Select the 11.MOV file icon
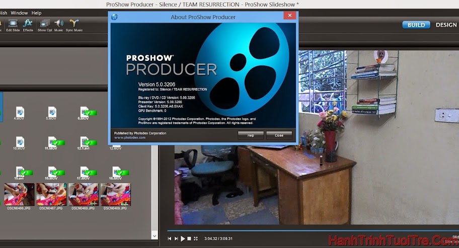The height and width of the screenshot is (248, 459). (x=53, y=143)
